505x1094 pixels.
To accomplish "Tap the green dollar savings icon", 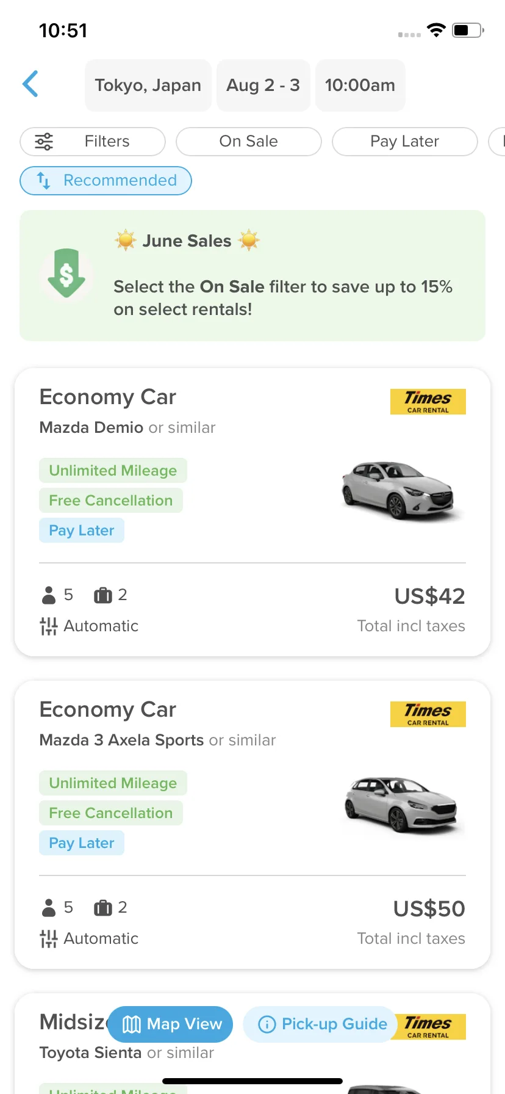I will 66,273.
